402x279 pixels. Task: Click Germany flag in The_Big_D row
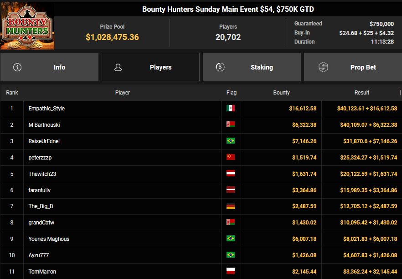[x=231, y=206]
